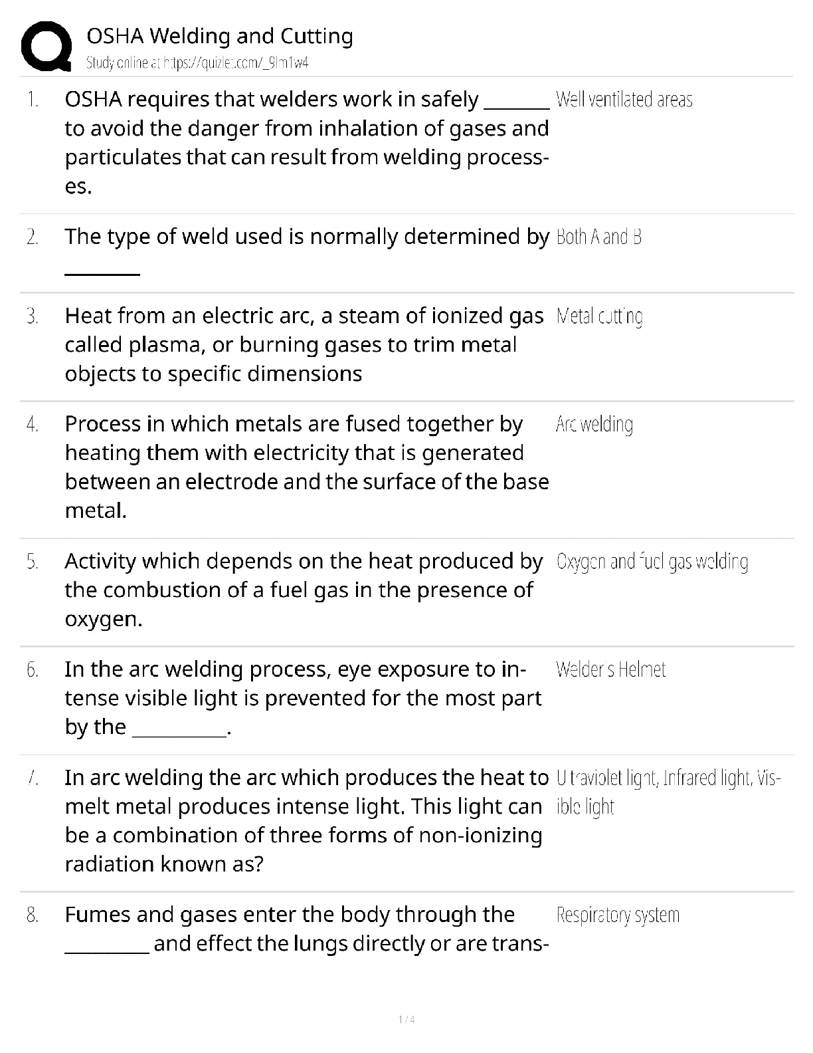This screenshot has height=1053, width=813.
Task: Click the Welder's Helmet answer
Action: [610, 669]
